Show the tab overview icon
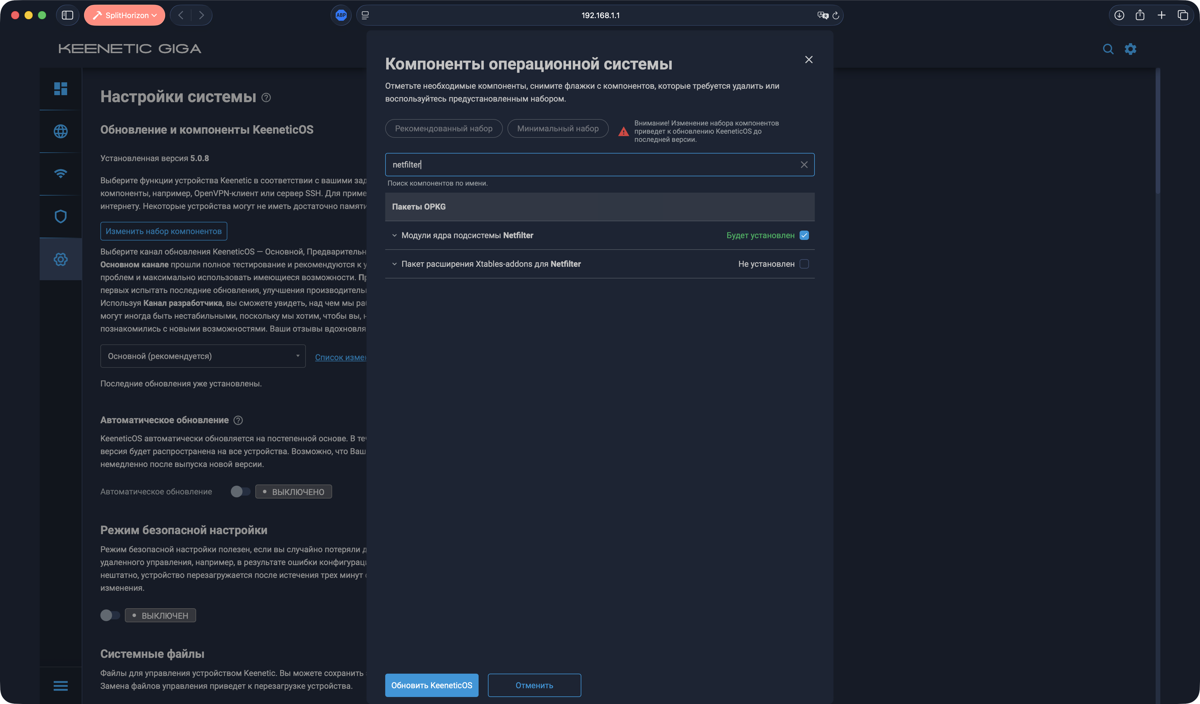 1183,15
